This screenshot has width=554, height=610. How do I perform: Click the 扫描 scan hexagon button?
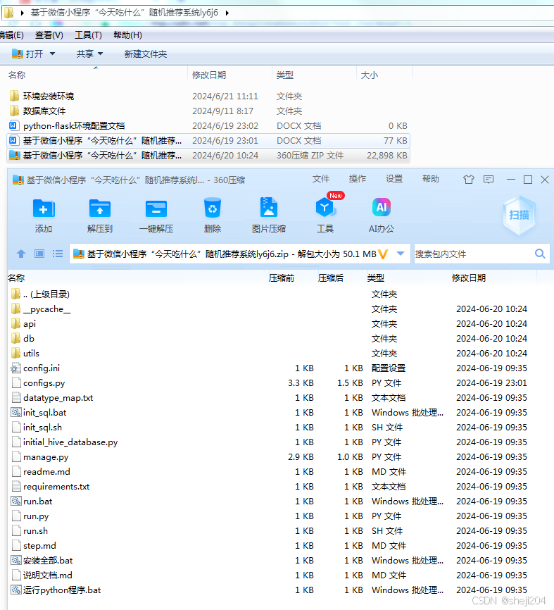tap(519, 215)
